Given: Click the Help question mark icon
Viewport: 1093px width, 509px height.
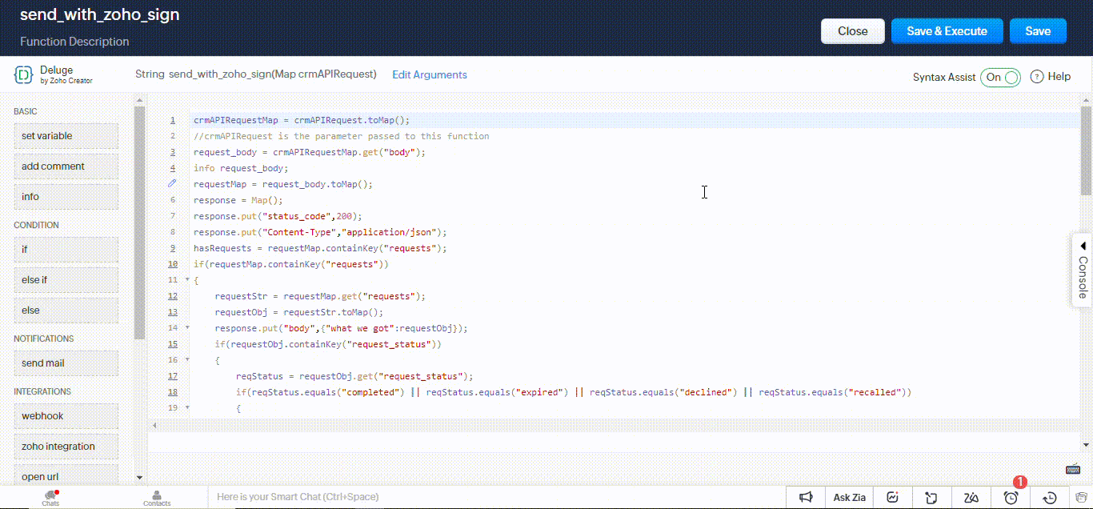Looking at the screenshot, I should click(1037, 77).
